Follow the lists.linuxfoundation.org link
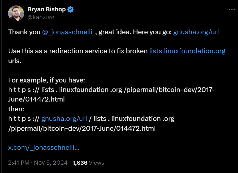 187,51
